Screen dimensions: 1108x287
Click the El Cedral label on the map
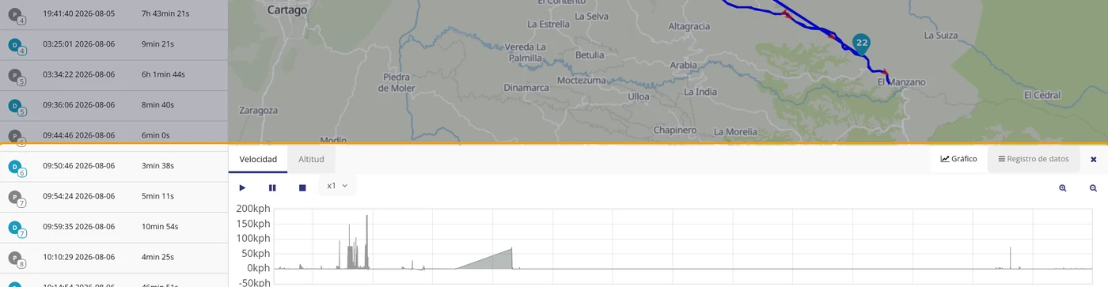1042,95
